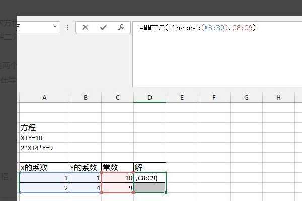Select column B header

[x=86, y=97]
